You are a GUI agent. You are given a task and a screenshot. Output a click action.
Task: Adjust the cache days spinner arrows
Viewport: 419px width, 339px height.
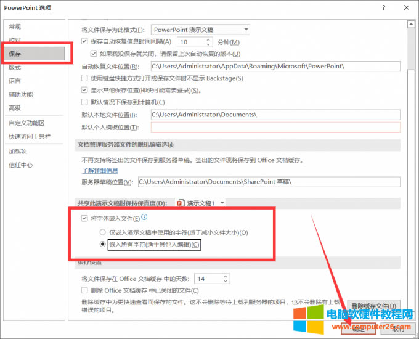pyautogui.click(x=226, y=279)
